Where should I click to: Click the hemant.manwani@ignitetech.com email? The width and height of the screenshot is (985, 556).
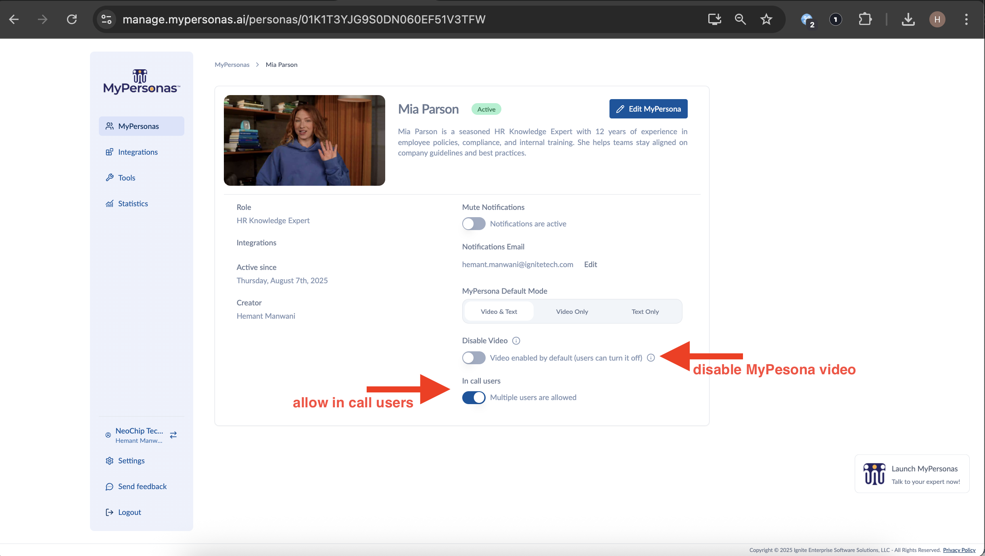click(518, 264)
